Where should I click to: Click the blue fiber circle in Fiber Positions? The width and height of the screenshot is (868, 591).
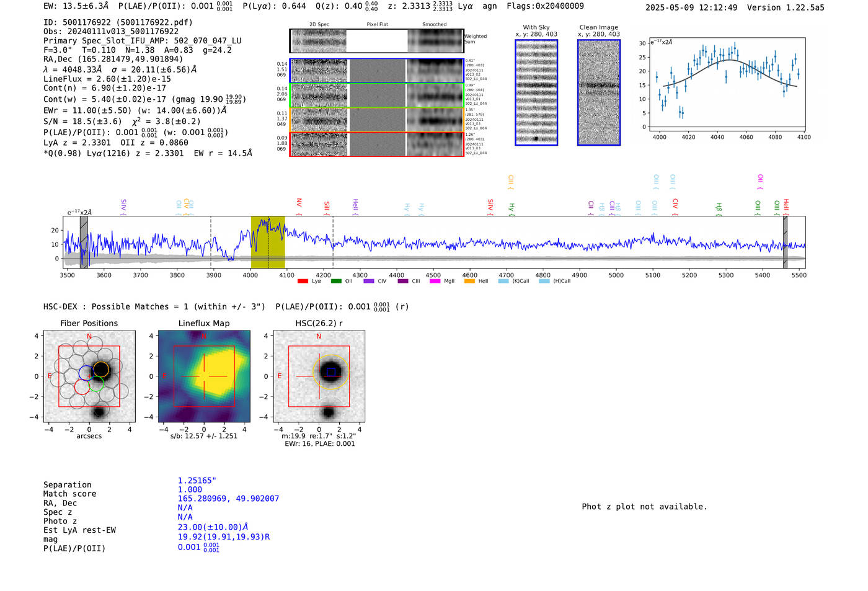(86, 373)
